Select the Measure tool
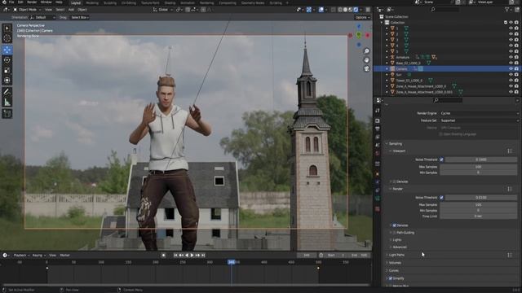Screen dimensions: 522x293 pyautogui.click(x=7, y=103)
